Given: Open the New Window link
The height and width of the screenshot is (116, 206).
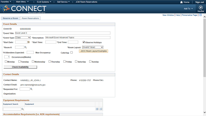Looking at the screenshot, I should pyautogui.click(x=168, y=15).
